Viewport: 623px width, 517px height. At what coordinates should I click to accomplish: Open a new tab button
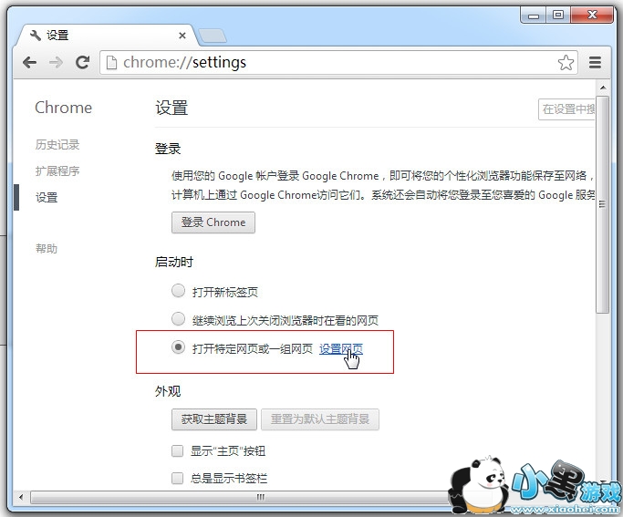[x=213, y=36]
